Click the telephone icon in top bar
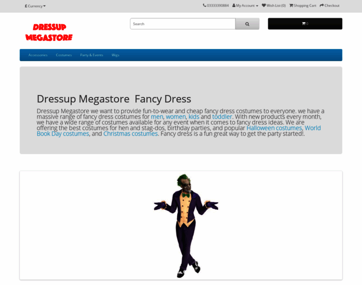The image size is (362, 285). 204,5
